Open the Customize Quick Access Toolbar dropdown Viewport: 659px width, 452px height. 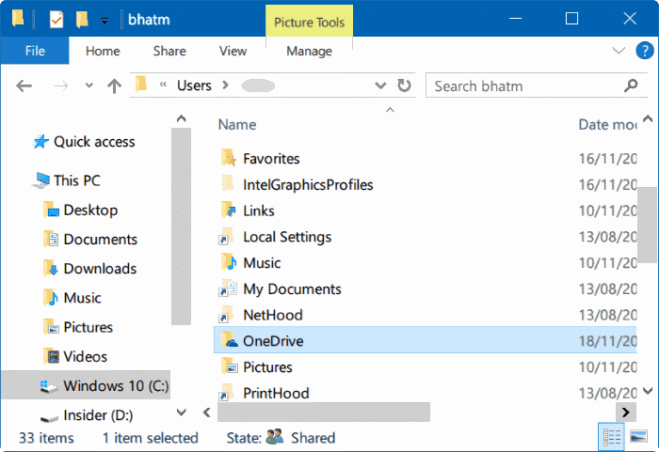104,20
